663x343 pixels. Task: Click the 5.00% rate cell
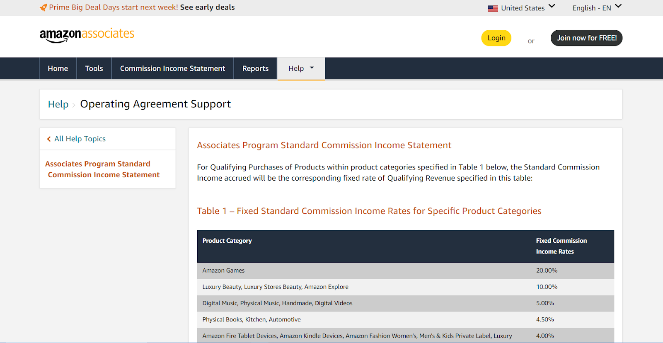click(x=545, y=303)
